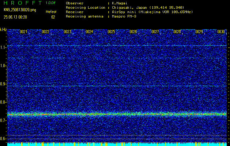This screenshot has height=146, width=230.
Task: Click observer name K.Nagai
Action: click(x=119, y=3)
